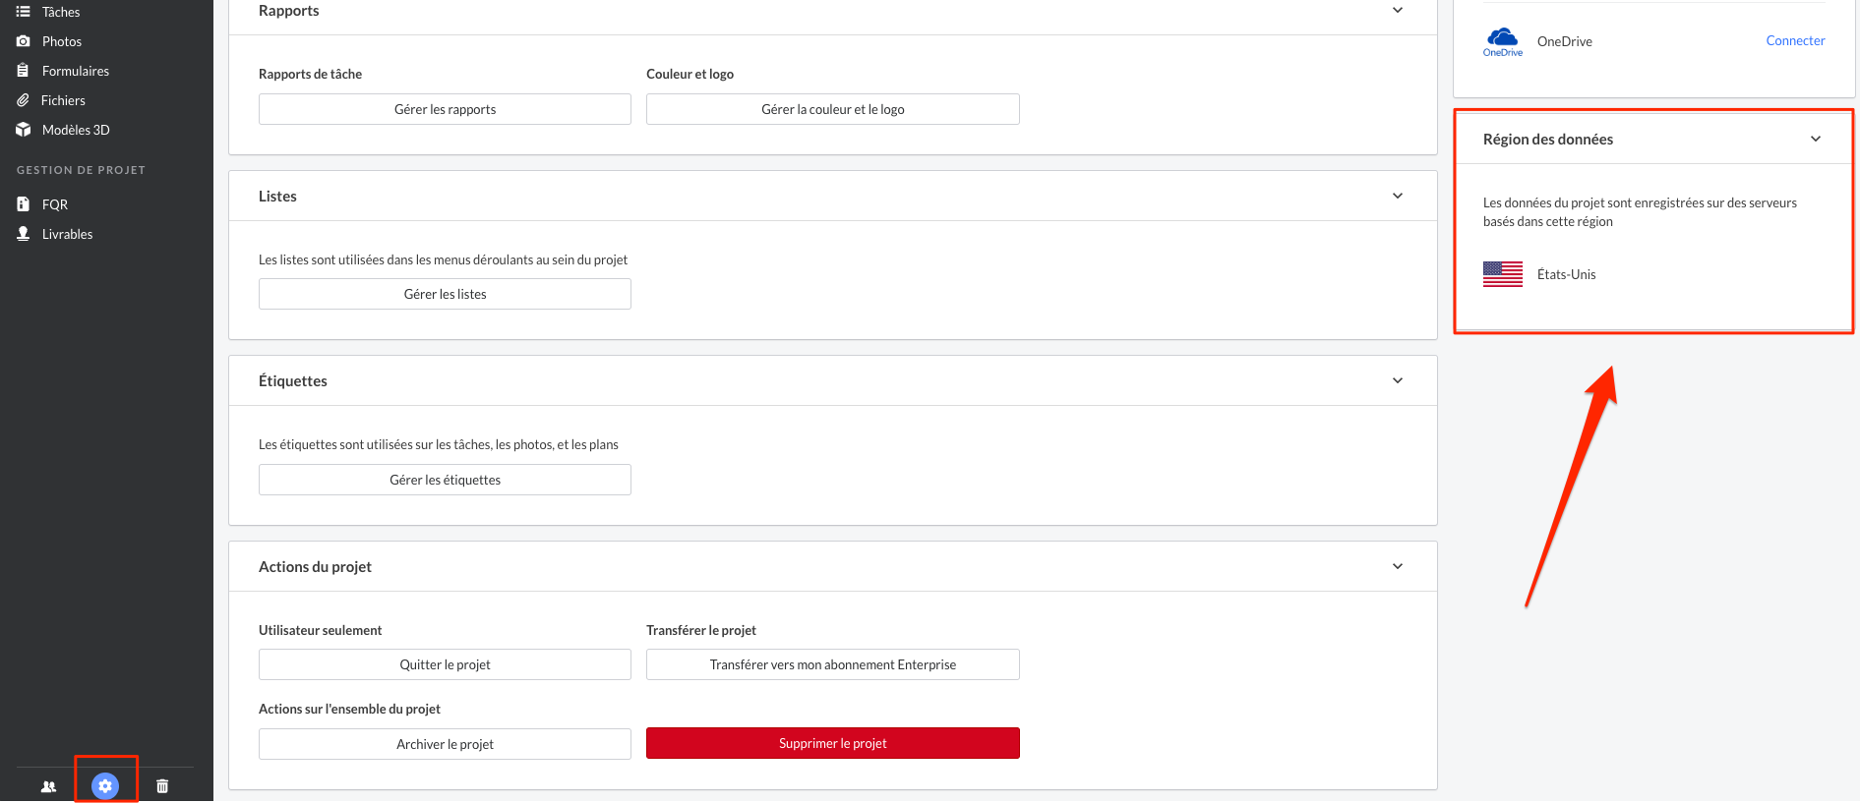Click Archiver le projet button
The height and width of the screenshot is (803, 1860).
coord(445,744)
